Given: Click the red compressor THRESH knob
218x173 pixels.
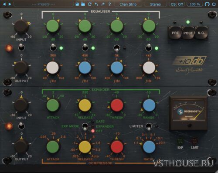Looking at the screenshot, I should (117, 147).
